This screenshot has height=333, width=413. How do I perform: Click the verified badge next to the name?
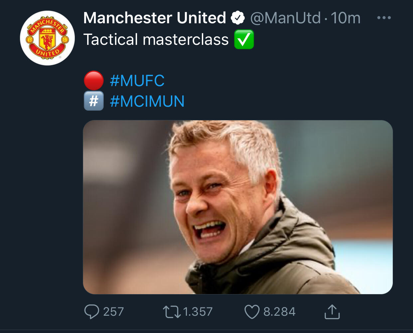[x=237, y=18]
